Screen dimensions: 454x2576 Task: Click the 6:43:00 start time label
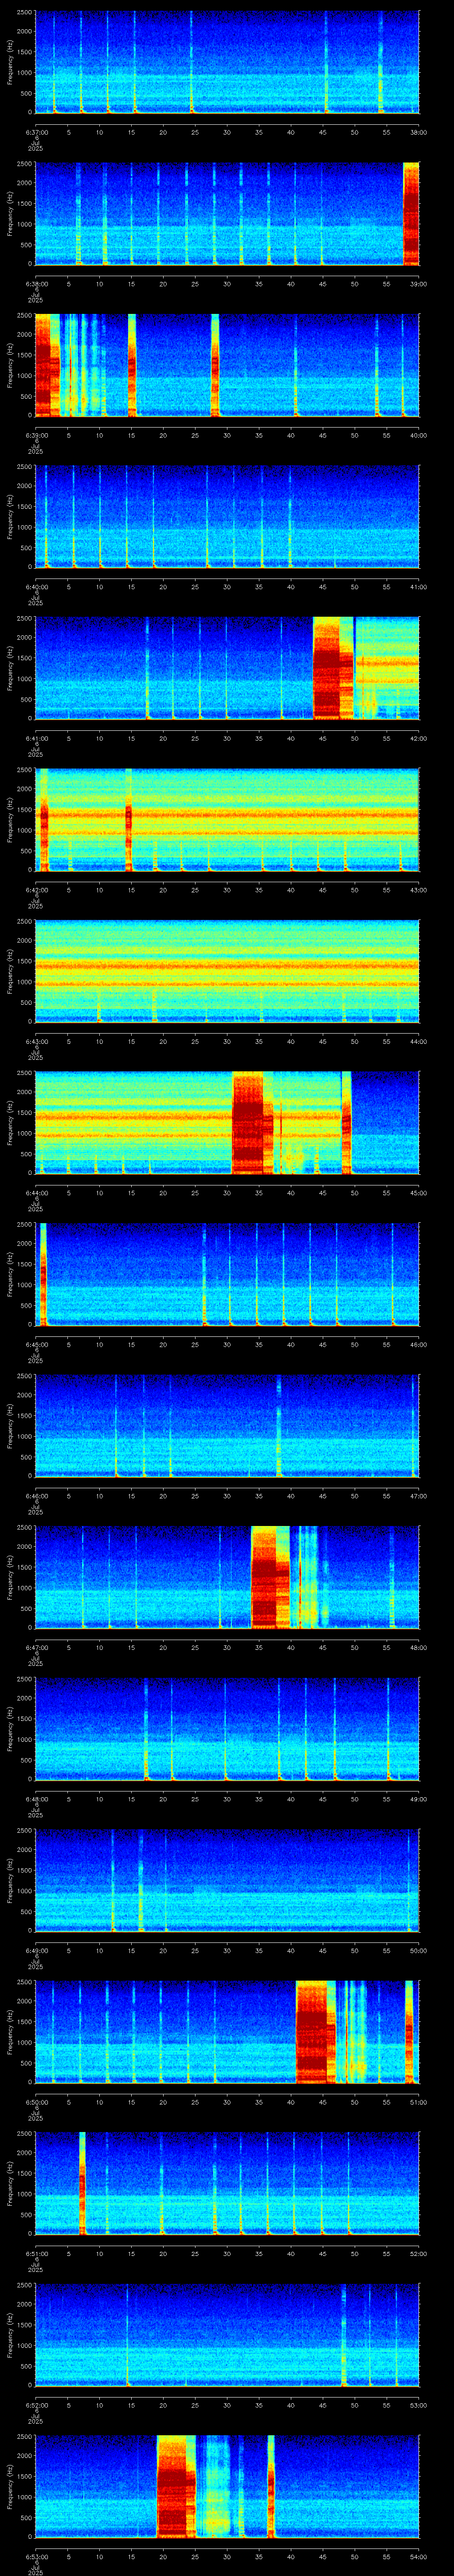click(36, 1041)
